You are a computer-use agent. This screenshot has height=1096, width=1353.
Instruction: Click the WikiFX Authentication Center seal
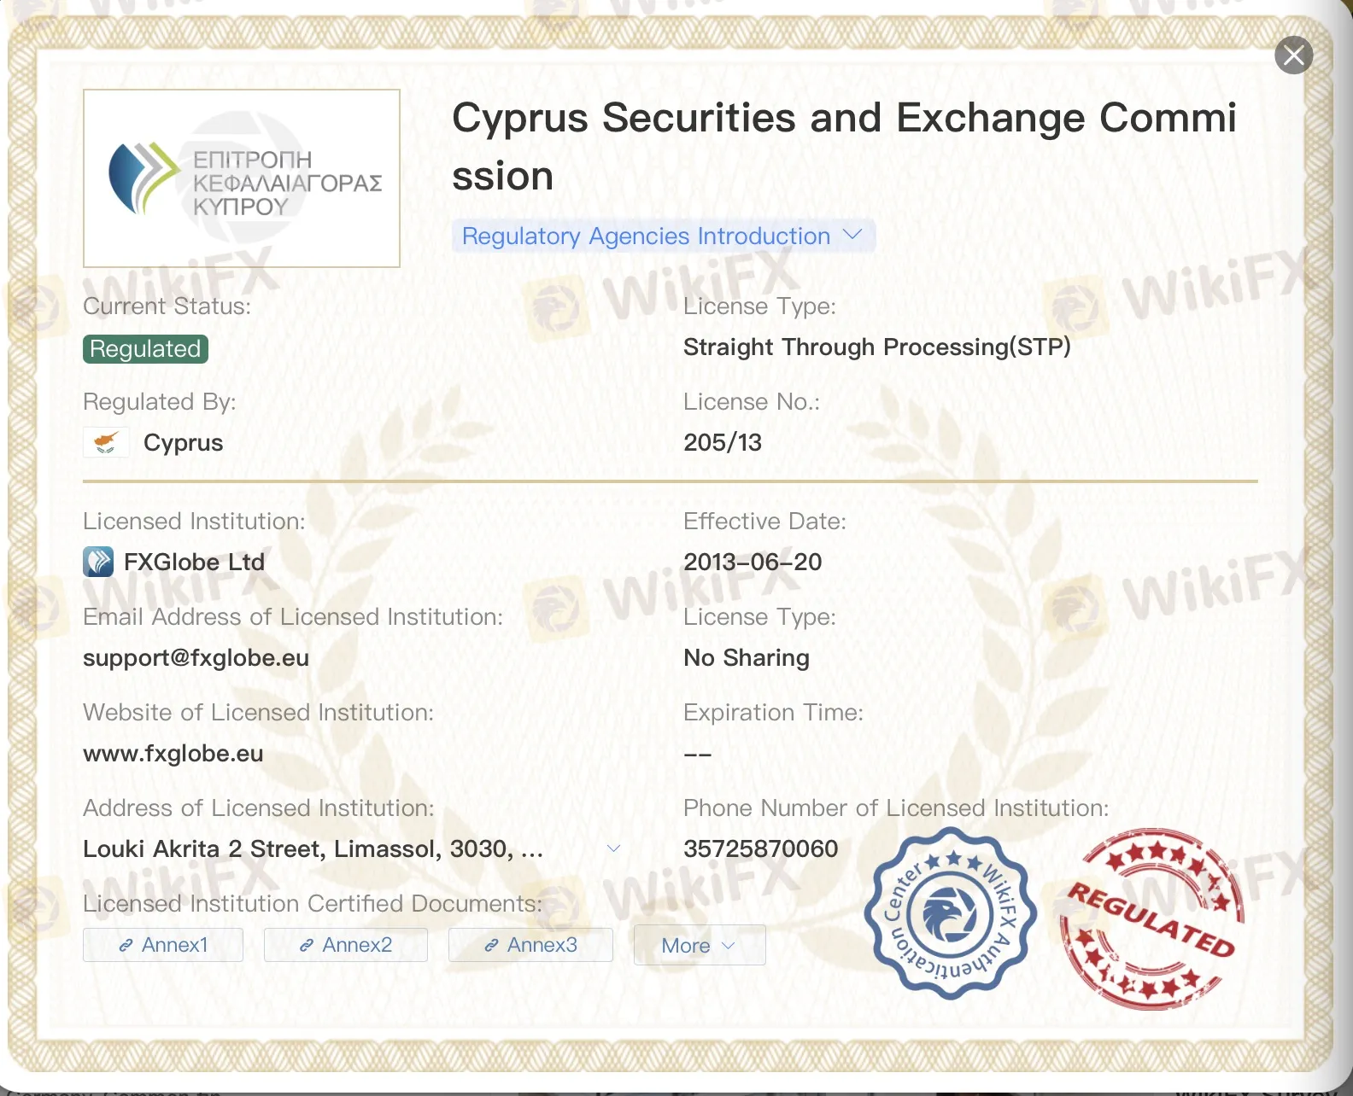(x=950, y=913)
